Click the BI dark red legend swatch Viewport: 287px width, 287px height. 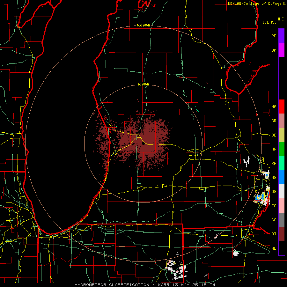click(x=282, y=234)
